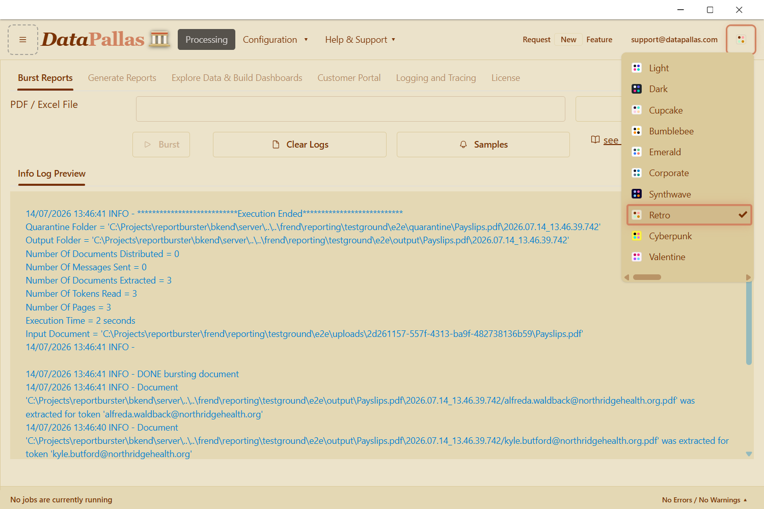Click the Clear Logs button

pyautogui.click(x=299, y=145)
